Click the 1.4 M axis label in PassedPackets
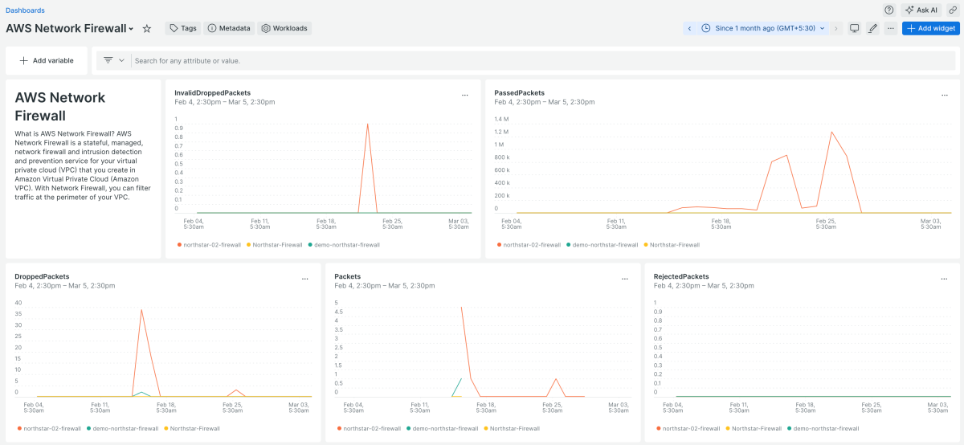This screenshot has width=964, height=445. 501,119
